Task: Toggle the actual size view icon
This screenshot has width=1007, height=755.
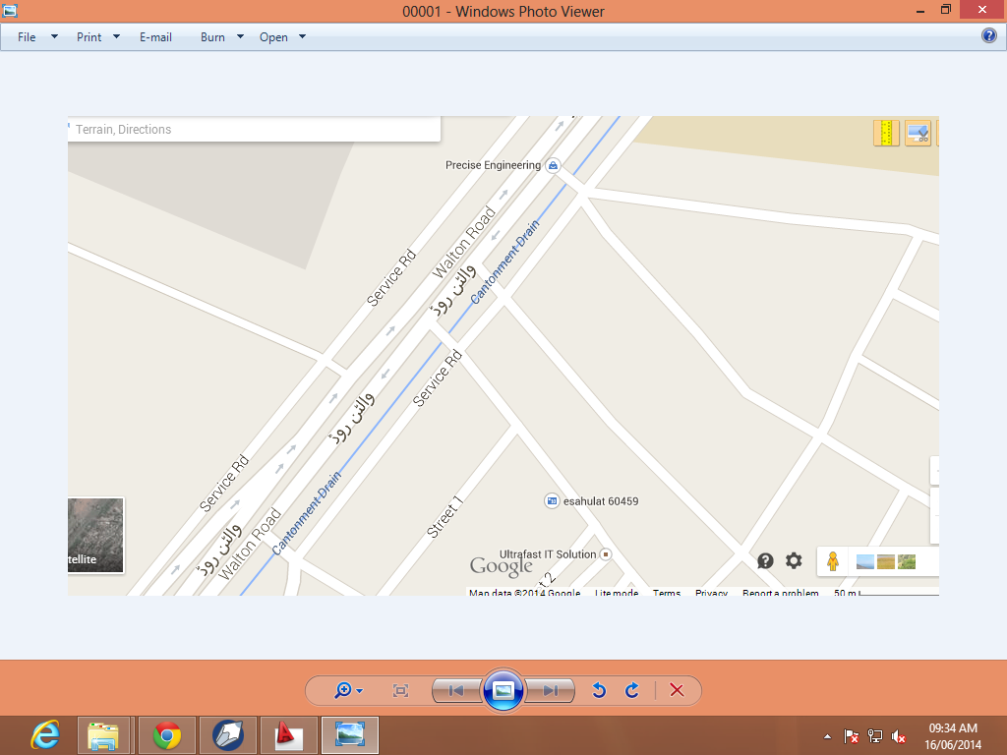Action: (401, 691)
